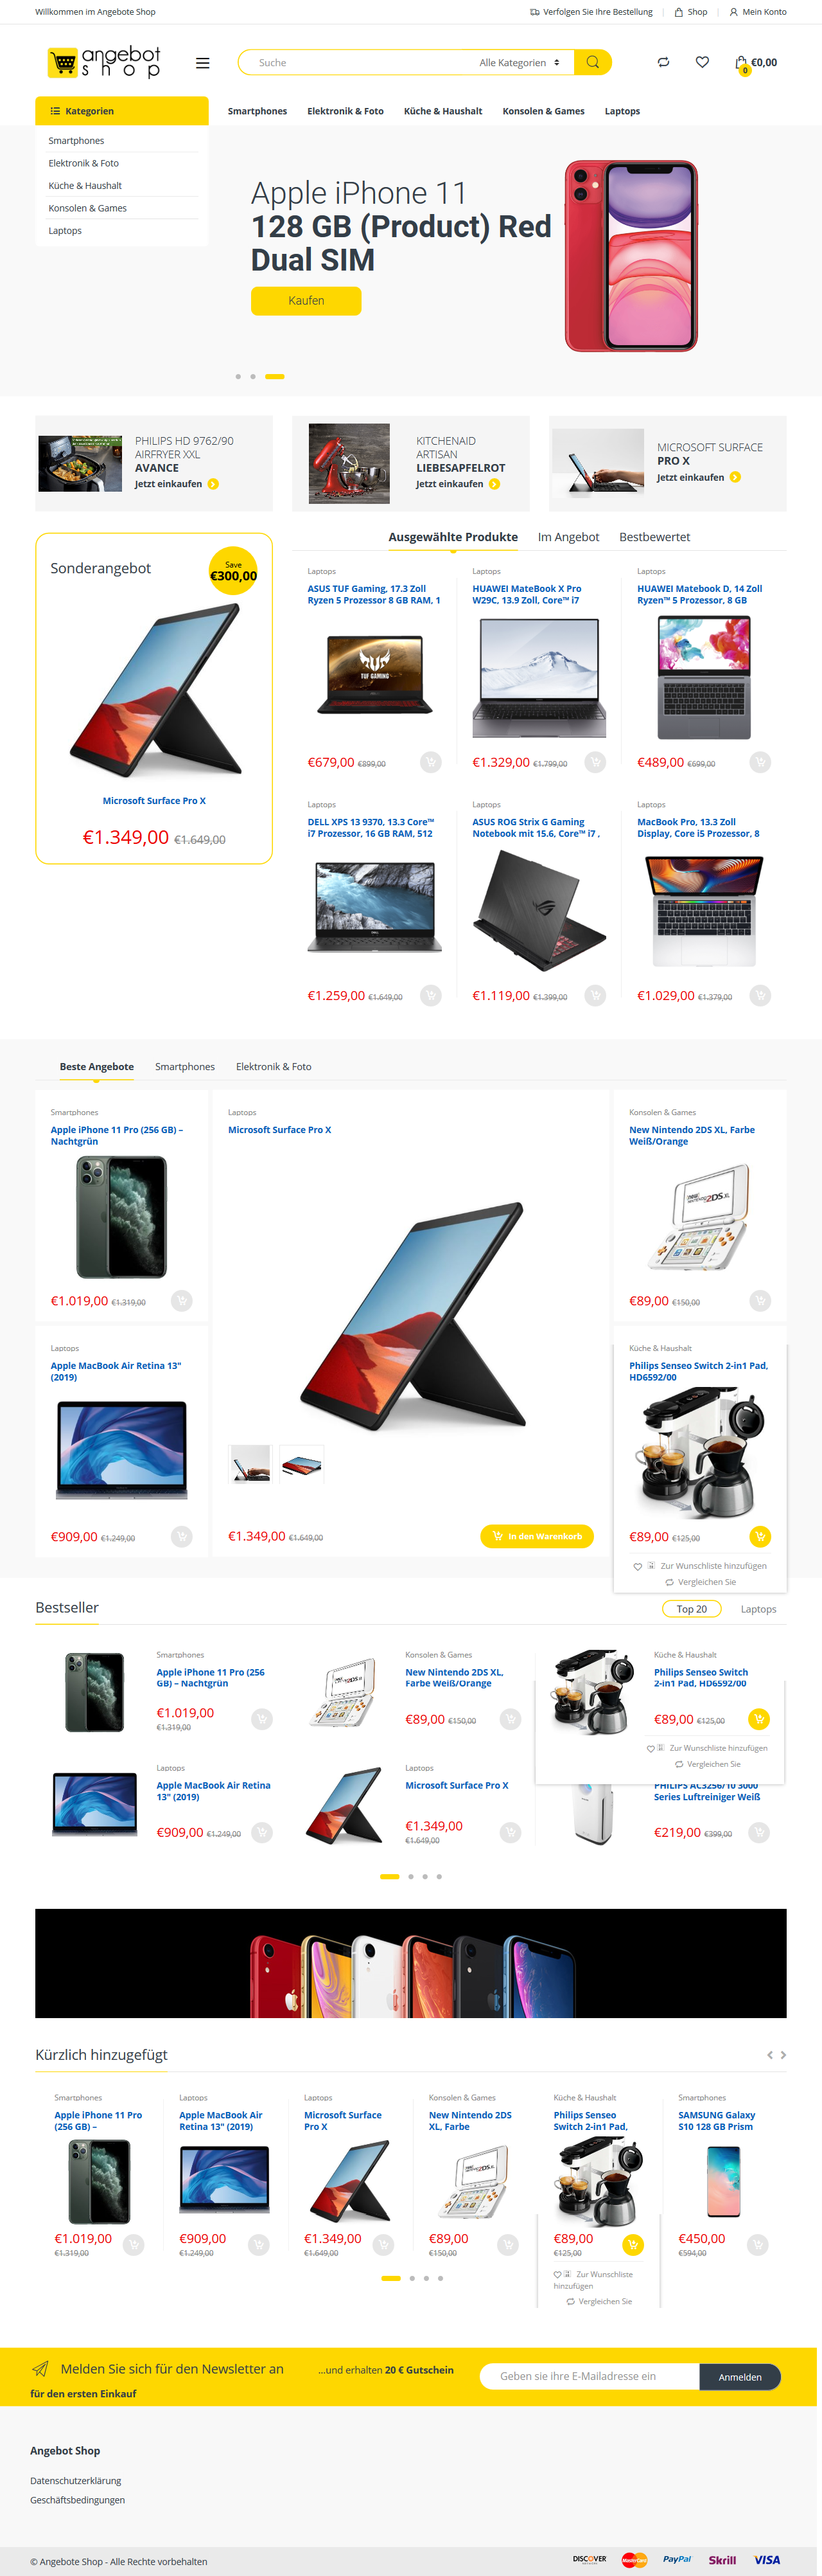Switch to the Im Angebot tab
This screenshot has height=2576, width=822.
[x=568, y=537]
